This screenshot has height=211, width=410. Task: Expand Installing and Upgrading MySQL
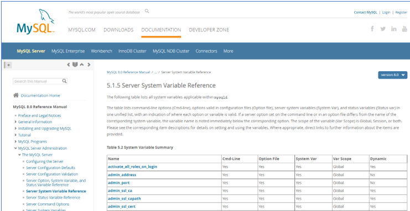pyautogui.click(x=15, y=129)
